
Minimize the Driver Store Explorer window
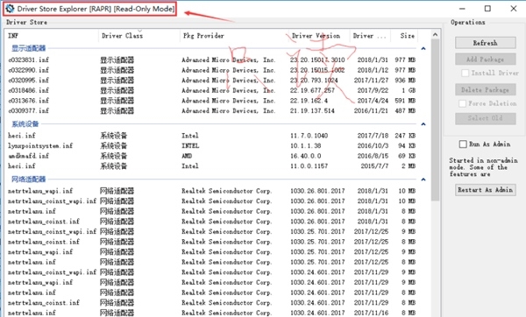pyautogui.click(x=462, y=9)
